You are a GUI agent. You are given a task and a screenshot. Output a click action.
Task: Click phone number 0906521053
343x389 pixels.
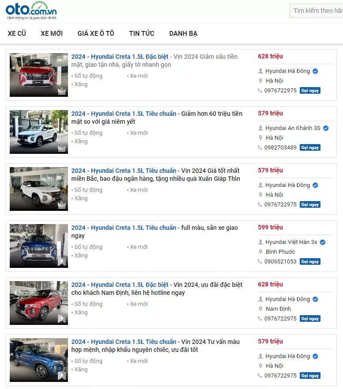pyautogui.click(x=280, y=262)
